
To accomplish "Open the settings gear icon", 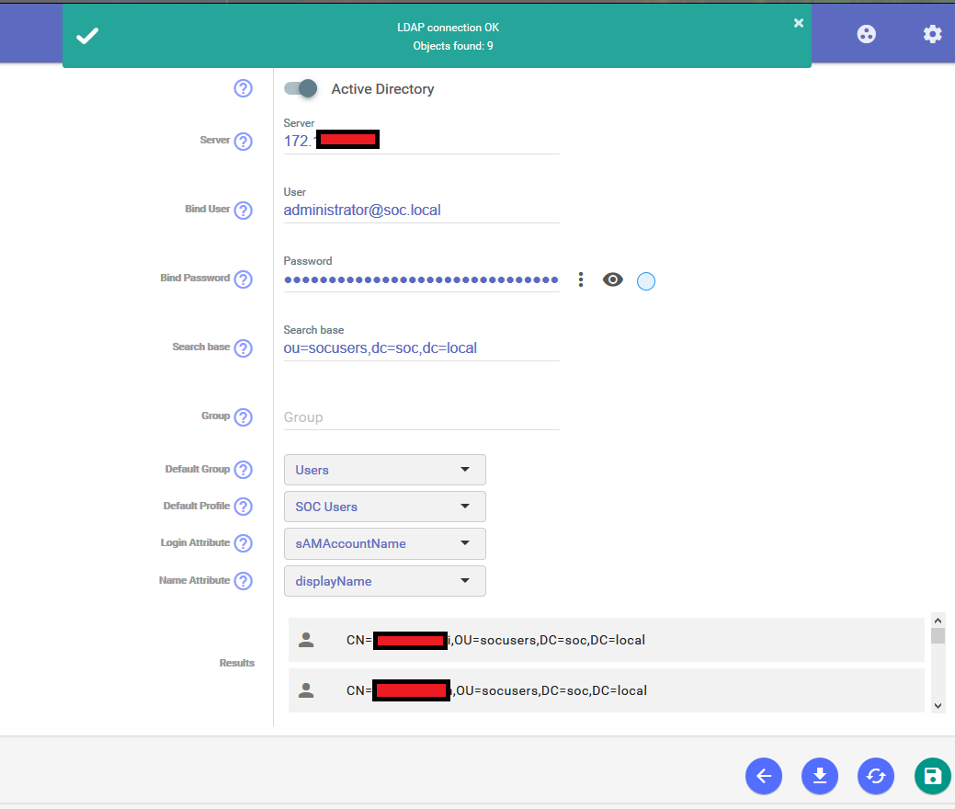I will tap(932, 33).
